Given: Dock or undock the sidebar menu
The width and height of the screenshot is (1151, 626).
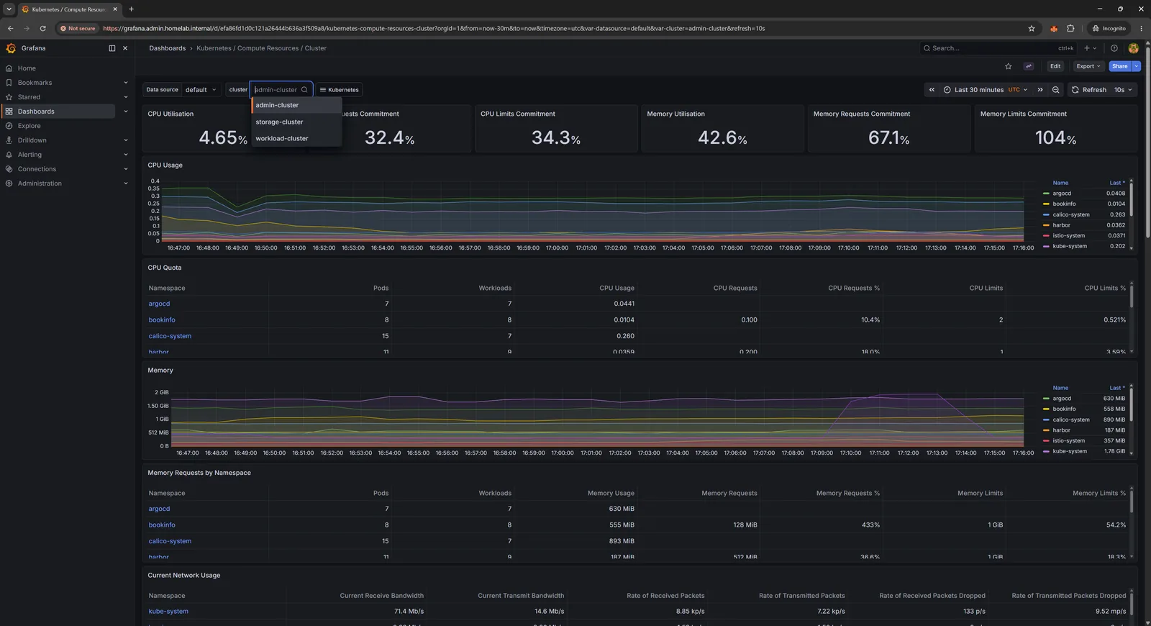Looking at the screenshot, I should click(112, 48).
